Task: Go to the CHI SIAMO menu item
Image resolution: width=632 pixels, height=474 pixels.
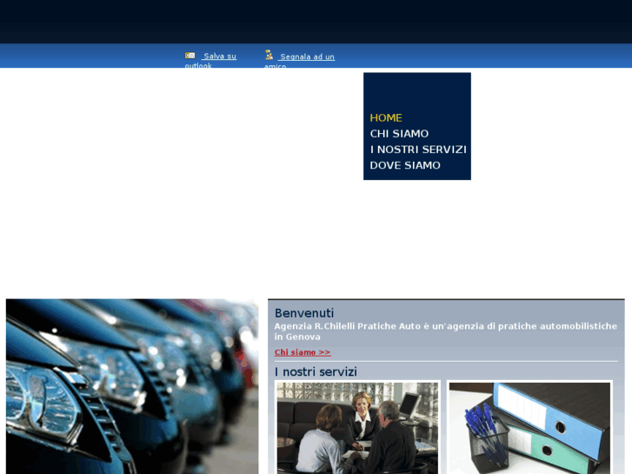Action: pyautogui.click(x=399, y=134)
